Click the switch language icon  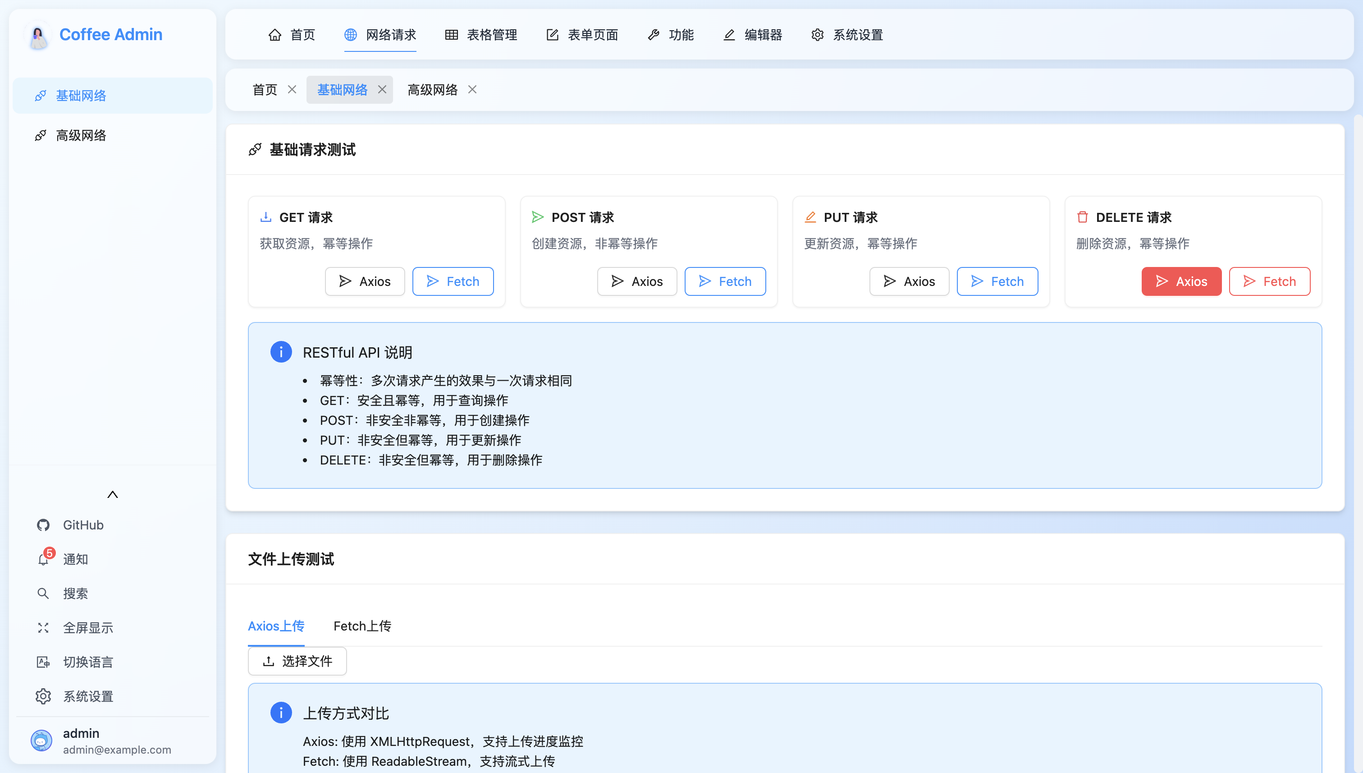tap(44, 662)
